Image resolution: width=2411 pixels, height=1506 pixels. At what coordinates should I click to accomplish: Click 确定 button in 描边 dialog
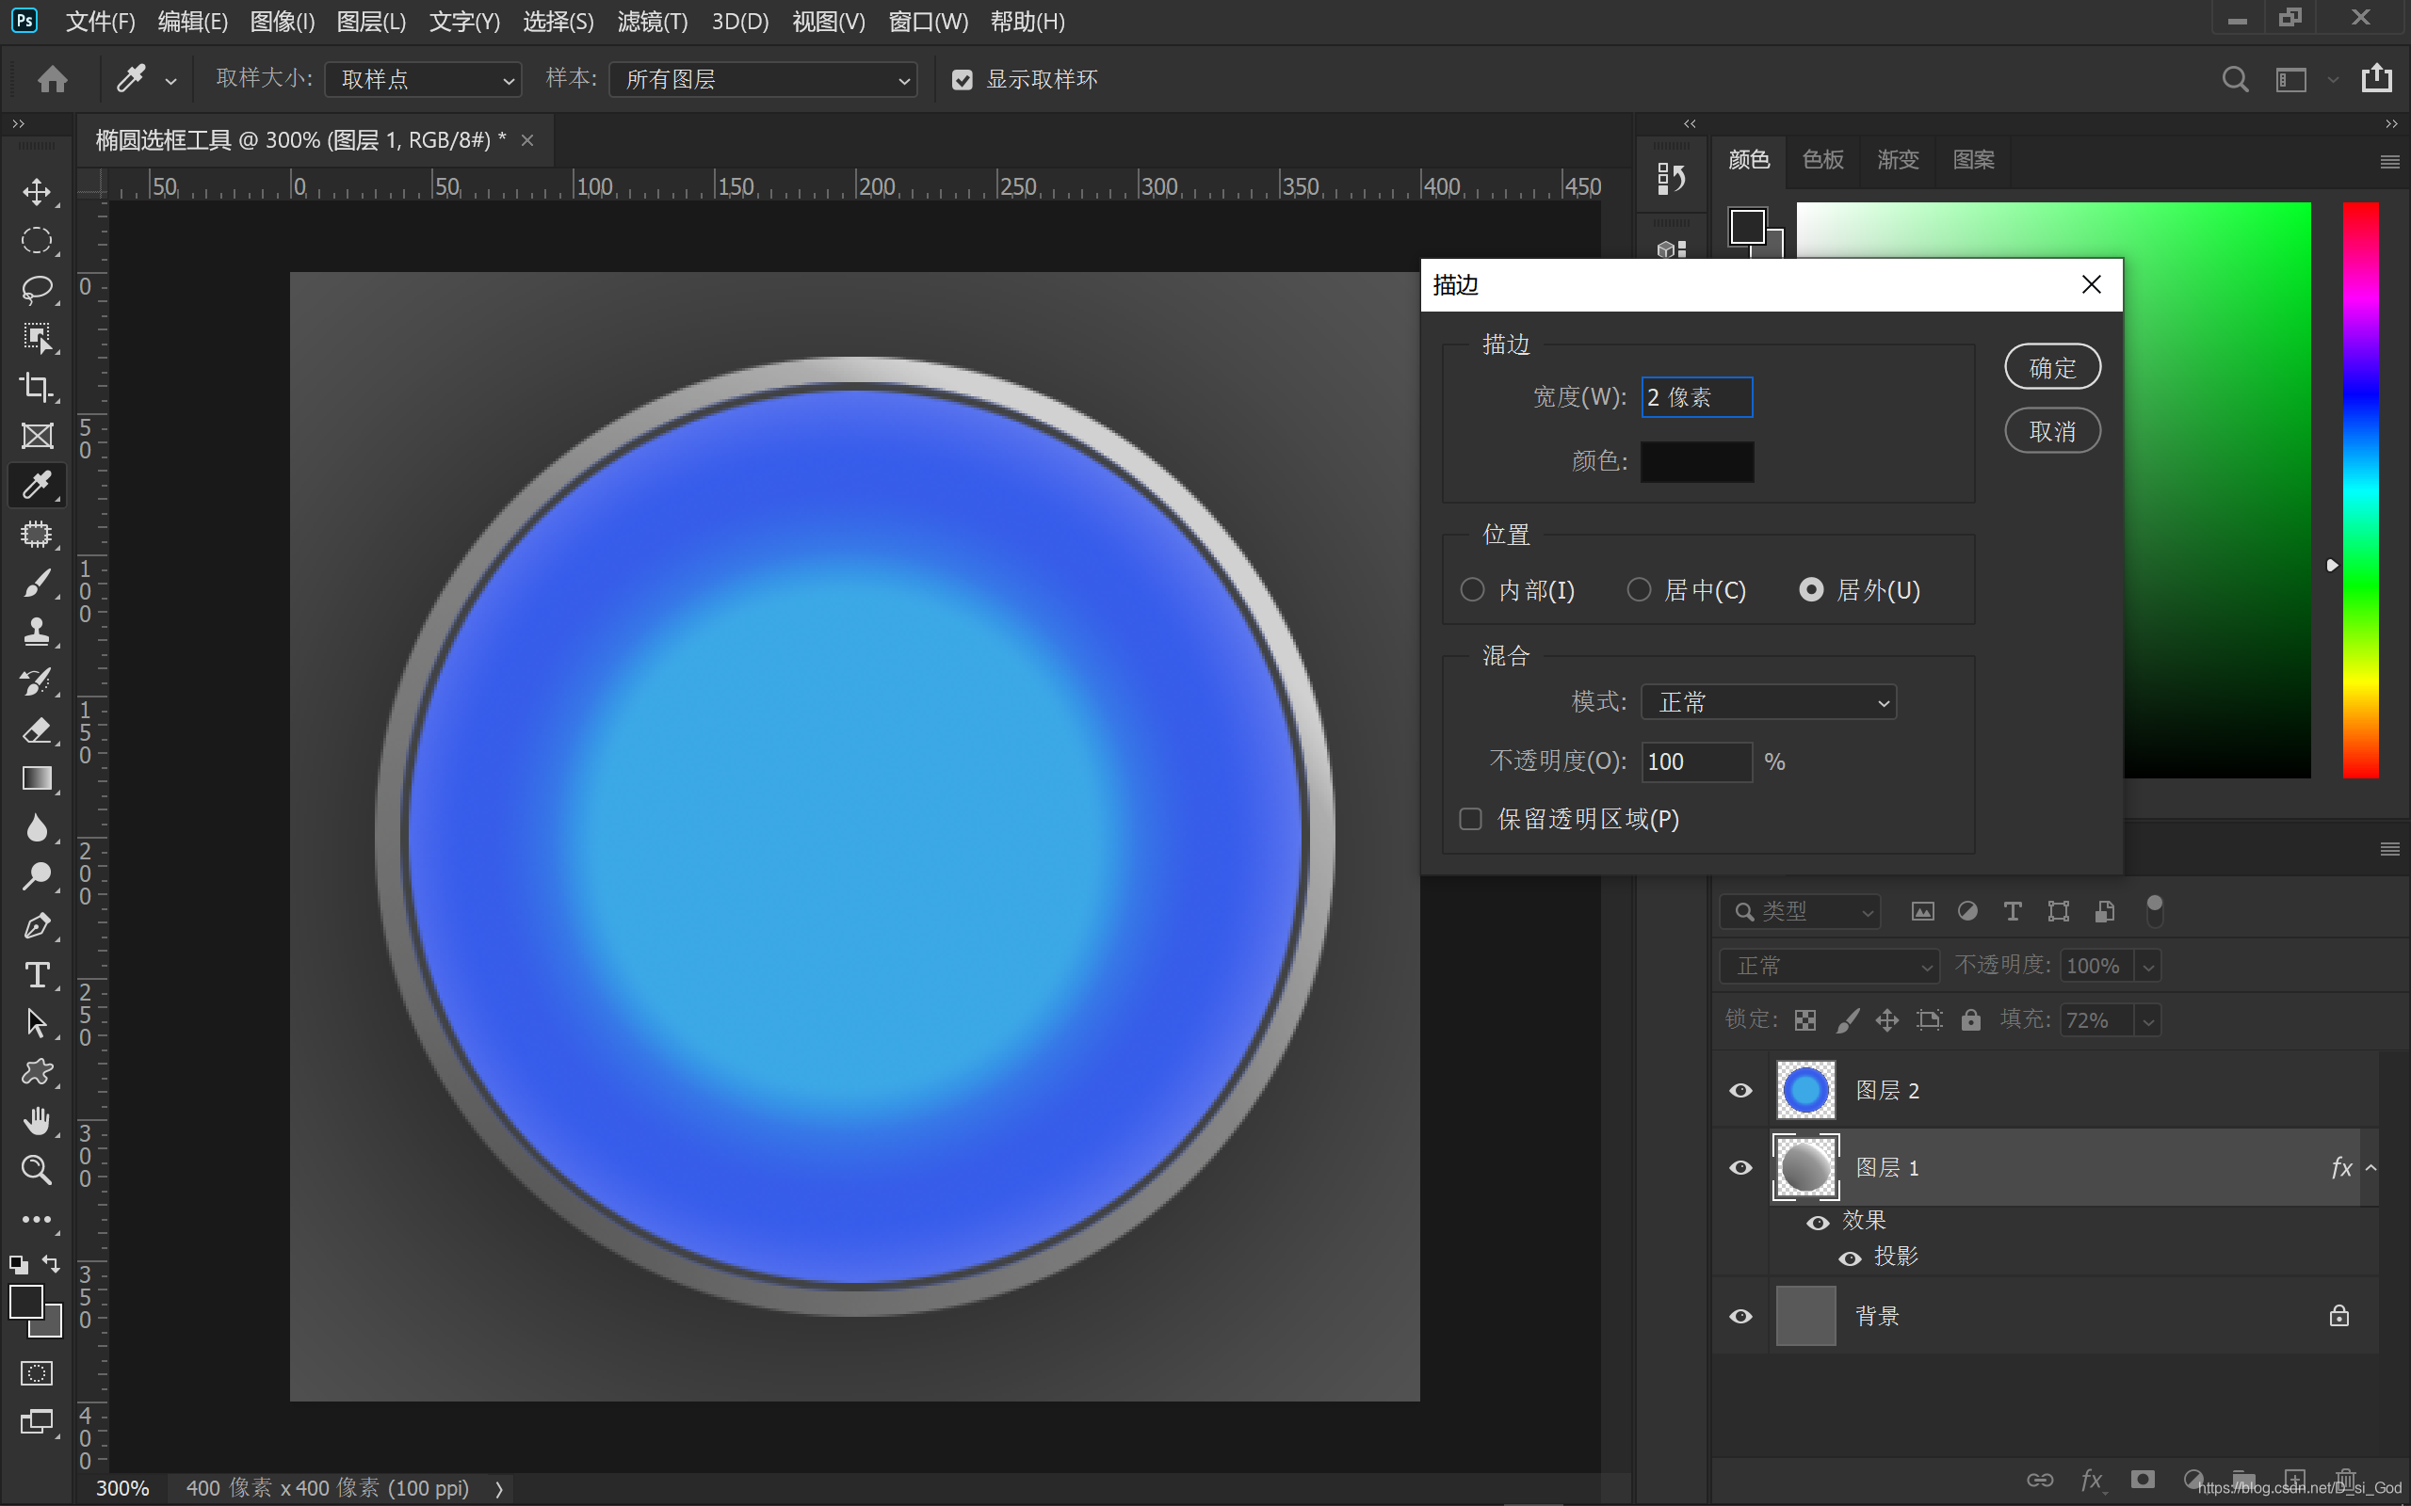pos(2053,367)
